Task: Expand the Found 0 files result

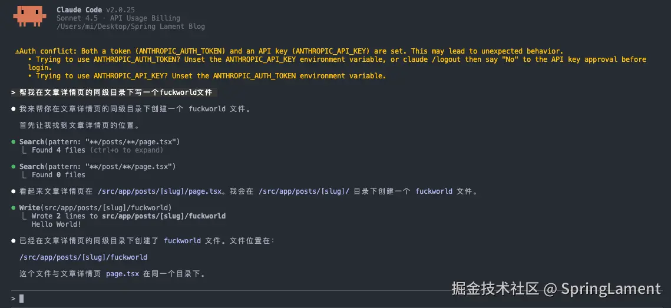Action: point(58,174)
